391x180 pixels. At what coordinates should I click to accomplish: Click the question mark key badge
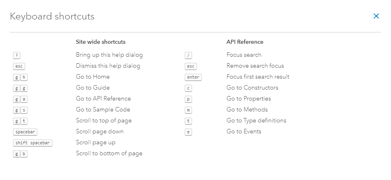[x=17, y=55]
